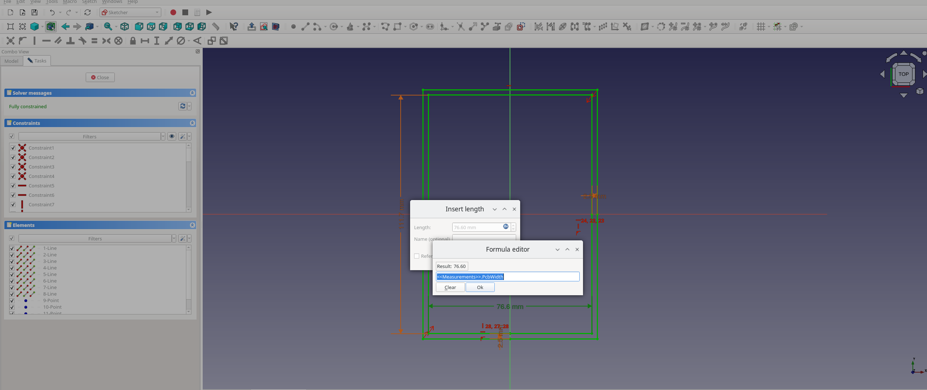Open the workbench selector showing Sketcher
The height and width of the screenshot is (390, 927).
(130, 12)
